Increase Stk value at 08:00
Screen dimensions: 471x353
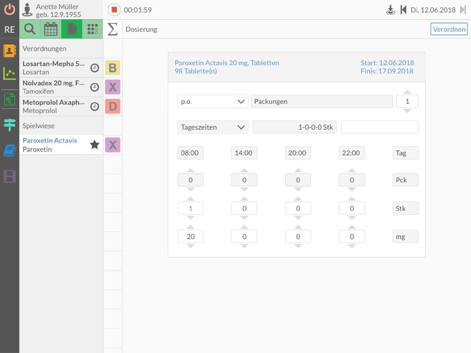click(x=190, y=199)
